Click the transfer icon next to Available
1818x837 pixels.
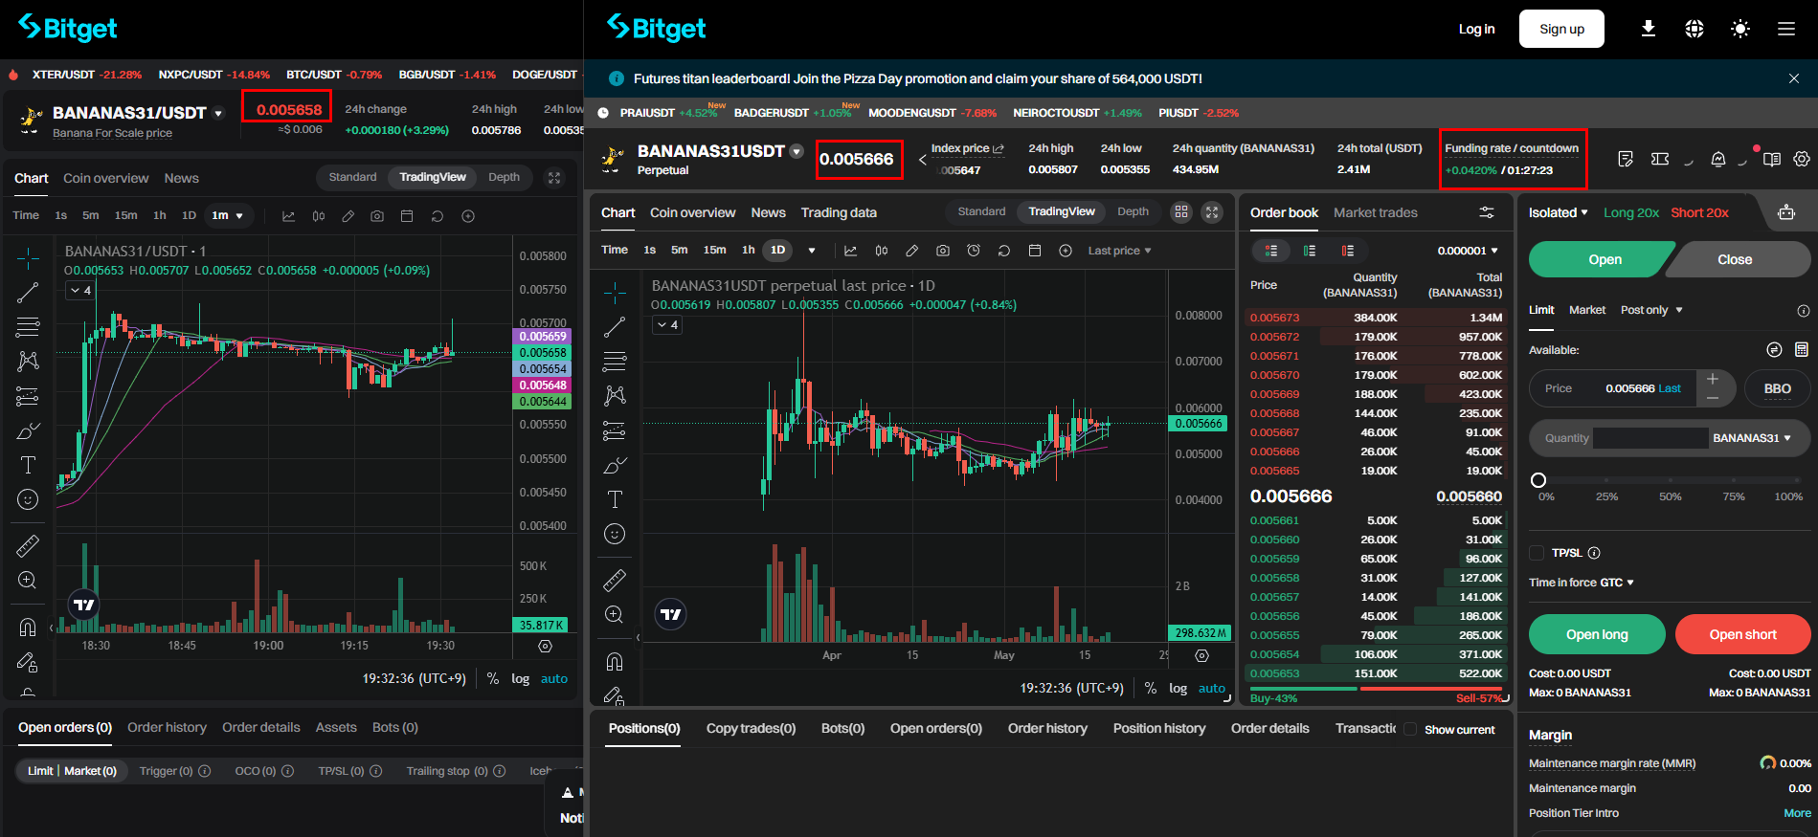click(1773, 350)
